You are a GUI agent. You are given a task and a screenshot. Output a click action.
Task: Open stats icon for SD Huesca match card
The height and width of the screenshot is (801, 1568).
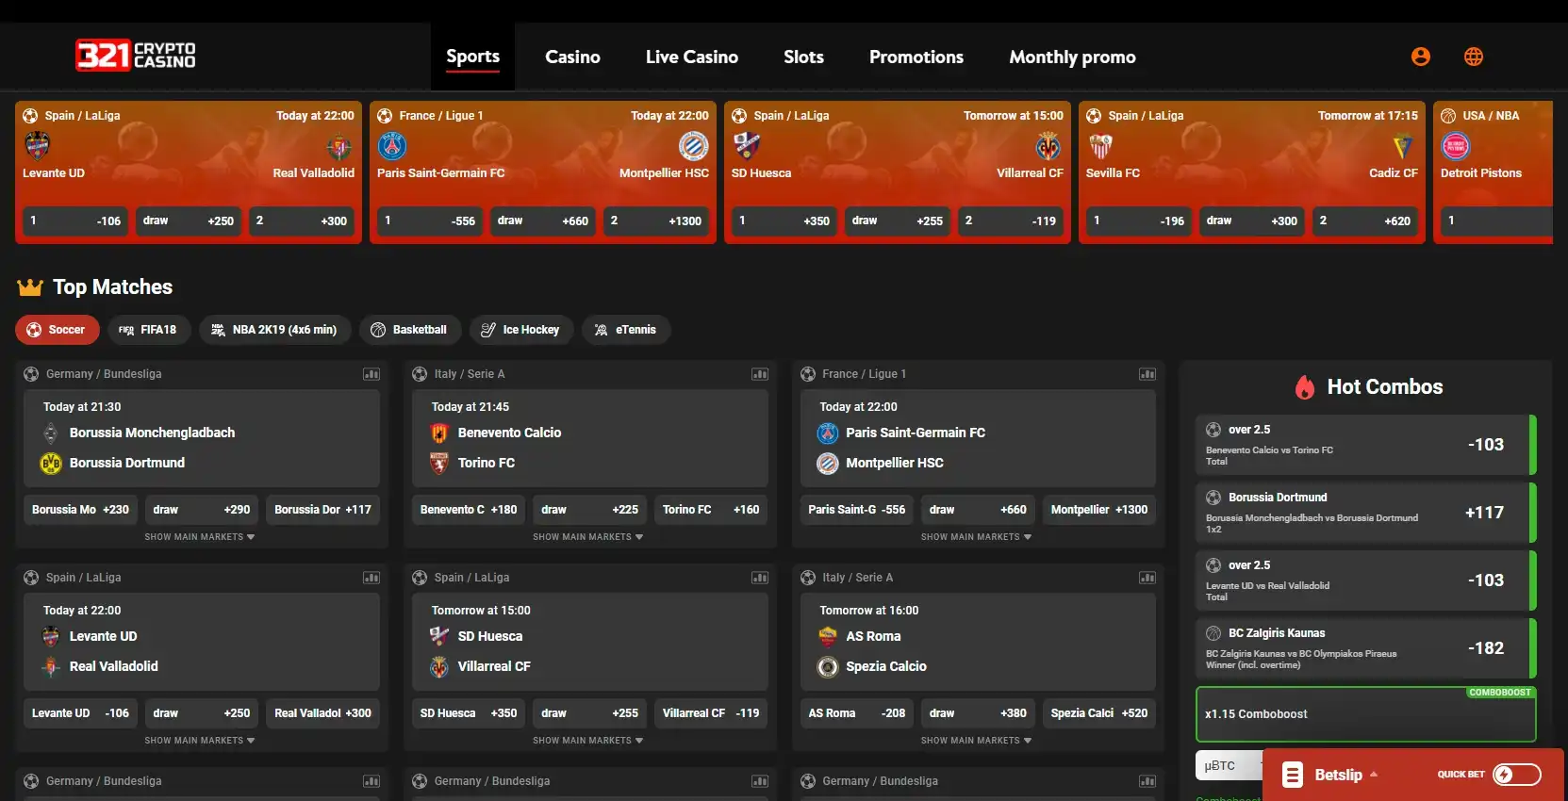pos(759,578)
